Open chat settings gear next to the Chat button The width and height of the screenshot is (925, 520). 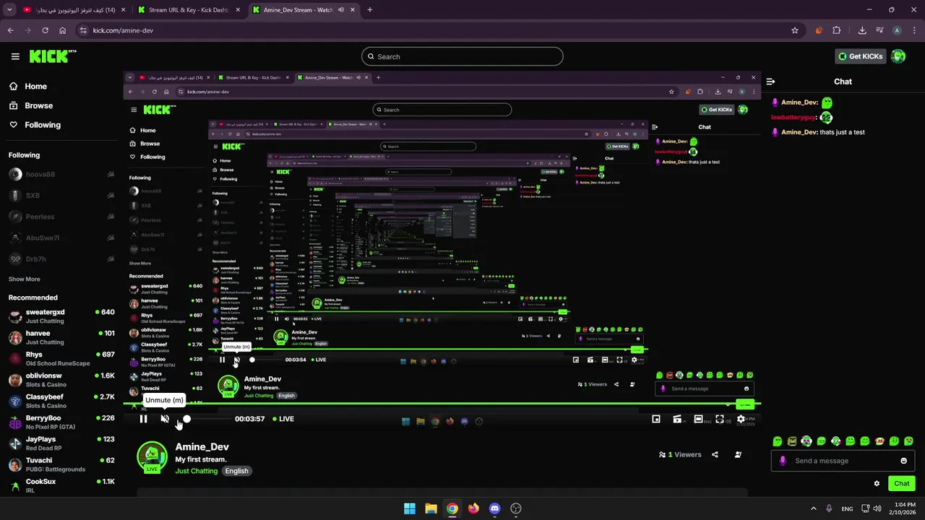tap(877, 484)
